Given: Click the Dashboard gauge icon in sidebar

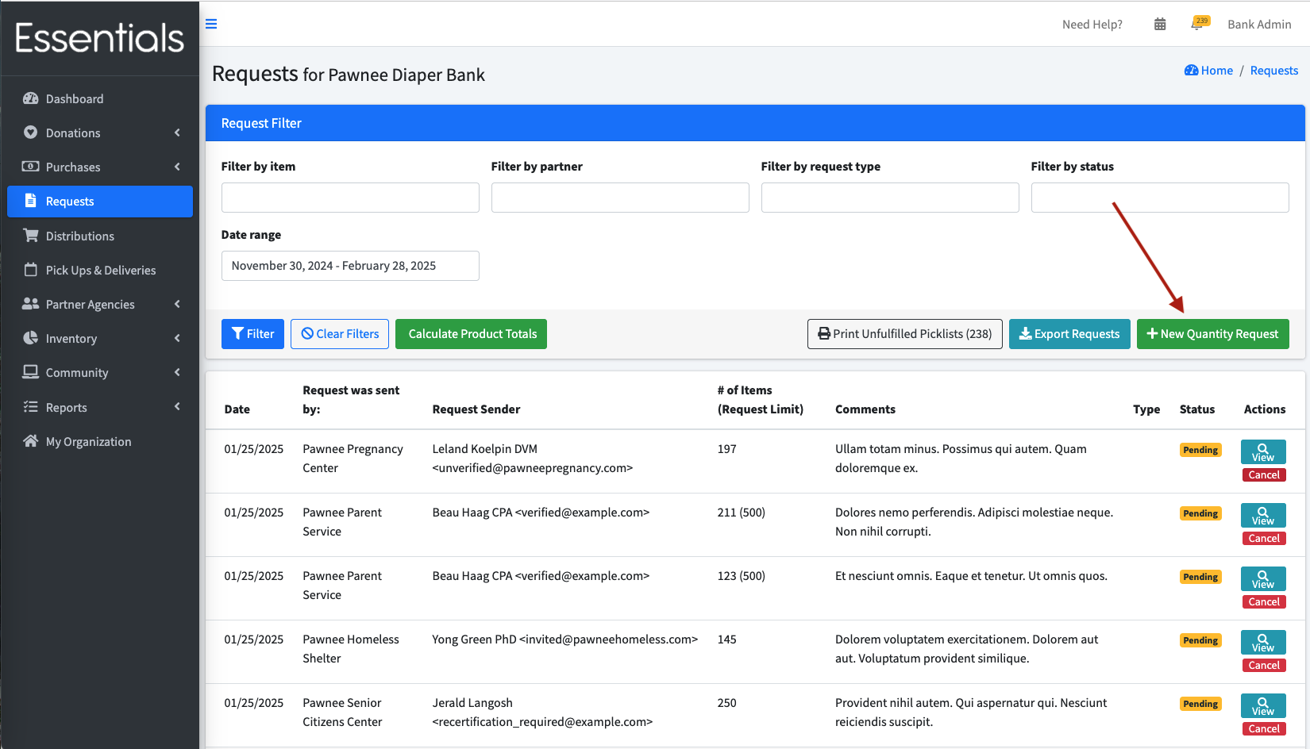Looking at the screenshot, I should 31,98.
